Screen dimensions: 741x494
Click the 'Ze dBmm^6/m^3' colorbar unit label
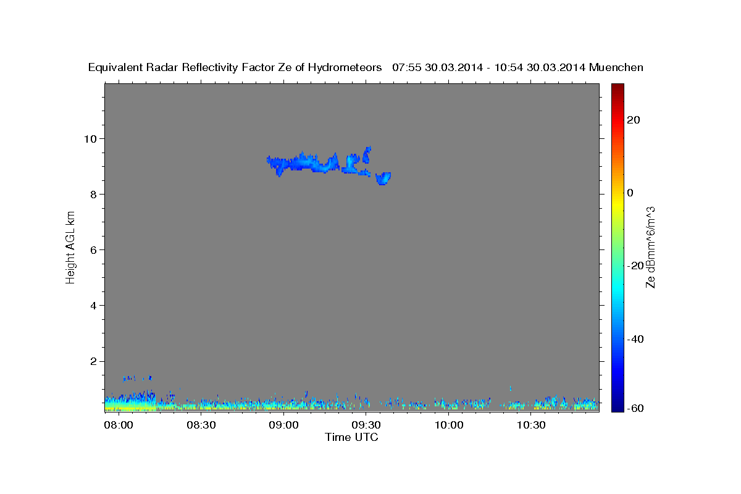click(x=650, y=247)
